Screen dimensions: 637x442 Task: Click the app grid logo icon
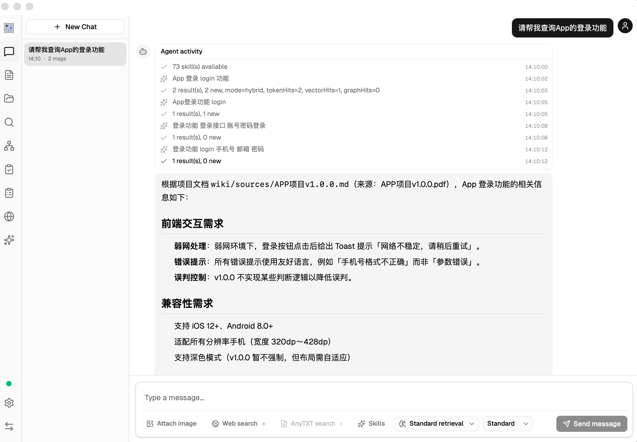coord(9,28)
